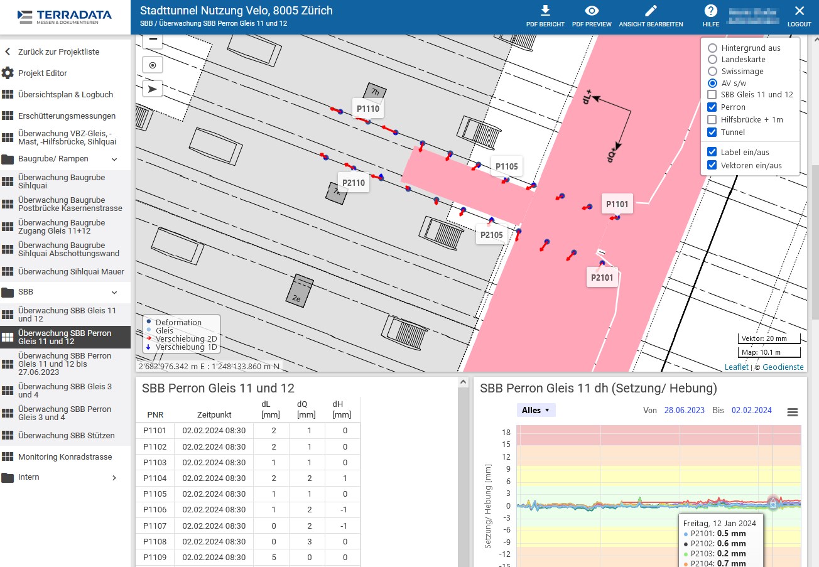The height and width of the screenshot is (567, 819).
Task: Click the Ansicht Bearbeiten pencil icon
Action: point(651,11)
